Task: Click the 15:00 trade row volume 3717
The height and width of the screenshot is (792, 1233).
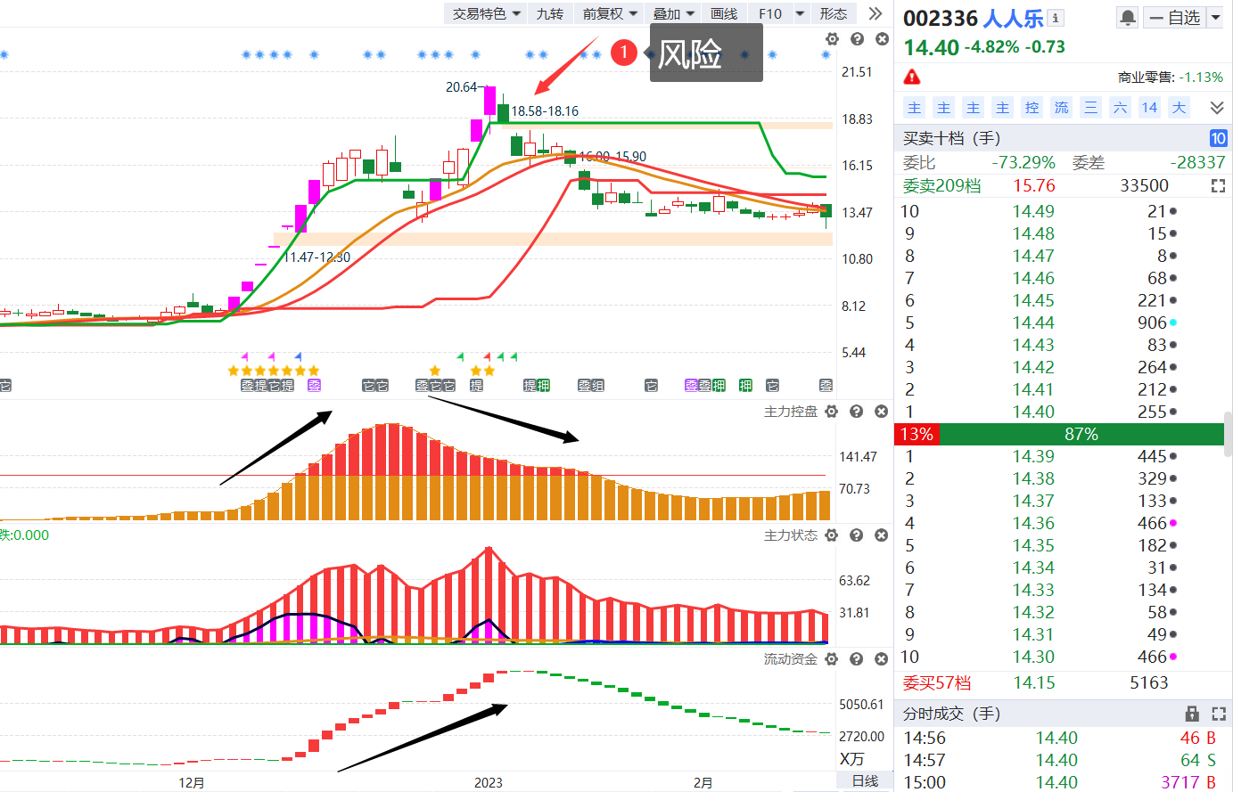Action: (x=1180, y=782)
